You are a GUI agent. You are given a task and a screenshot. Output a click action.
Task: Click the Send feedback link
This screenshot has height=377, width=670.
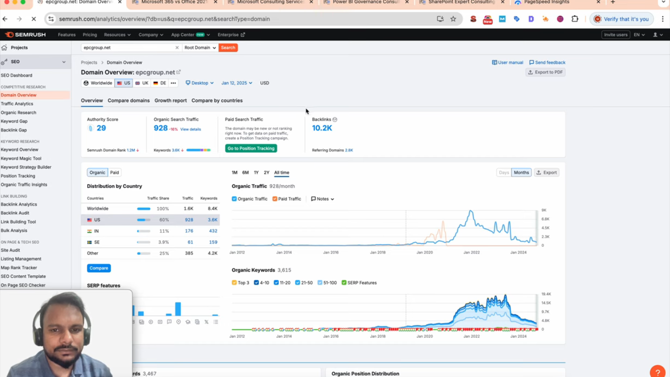point(547,63)
